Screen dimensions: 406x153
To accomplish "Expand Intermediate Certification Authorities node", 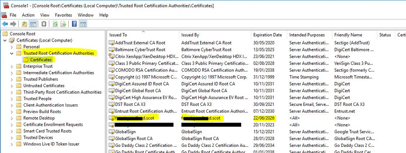I will tap(11, 73).
